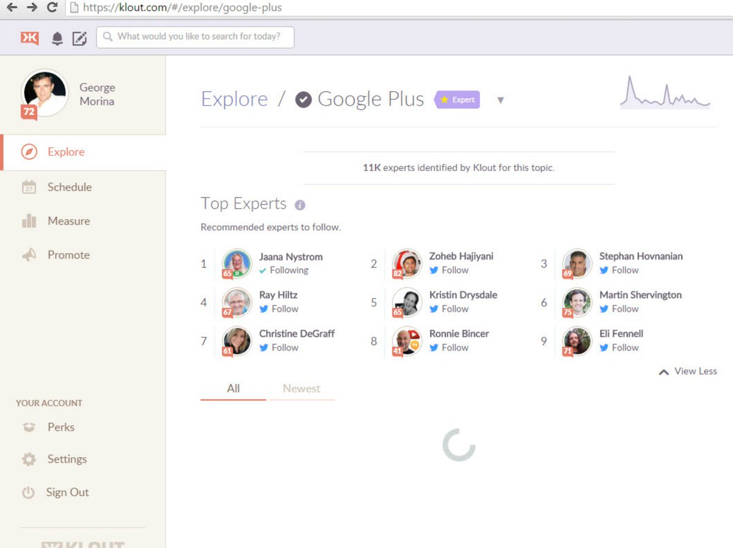The width and height of the screenshot is (733, 548).
Task: Switch to the All tab
Action: tap(233, 389)
